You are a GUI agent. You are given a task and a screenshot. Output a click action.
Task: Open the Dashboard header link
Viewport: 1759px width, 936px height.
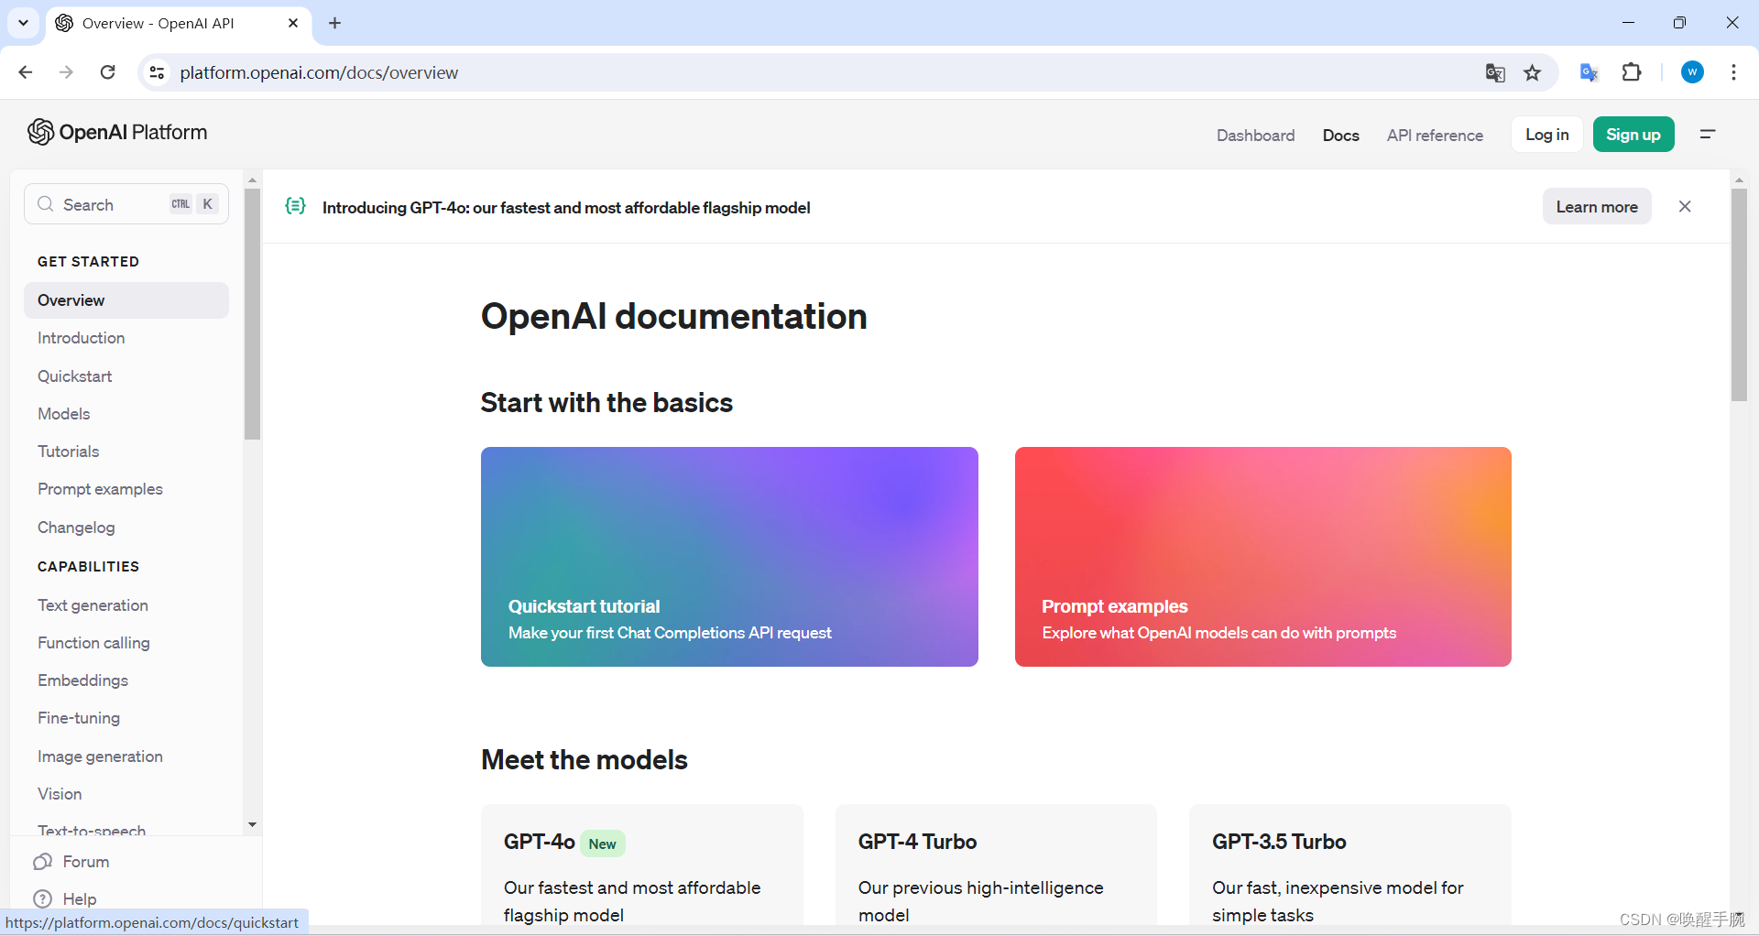1255,136
